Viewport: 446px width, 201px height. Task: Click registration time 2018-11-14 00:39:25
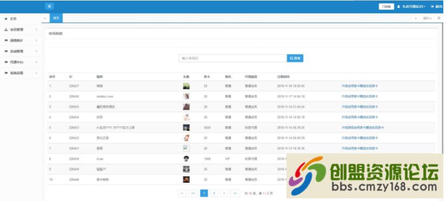[x=291, y=128]
